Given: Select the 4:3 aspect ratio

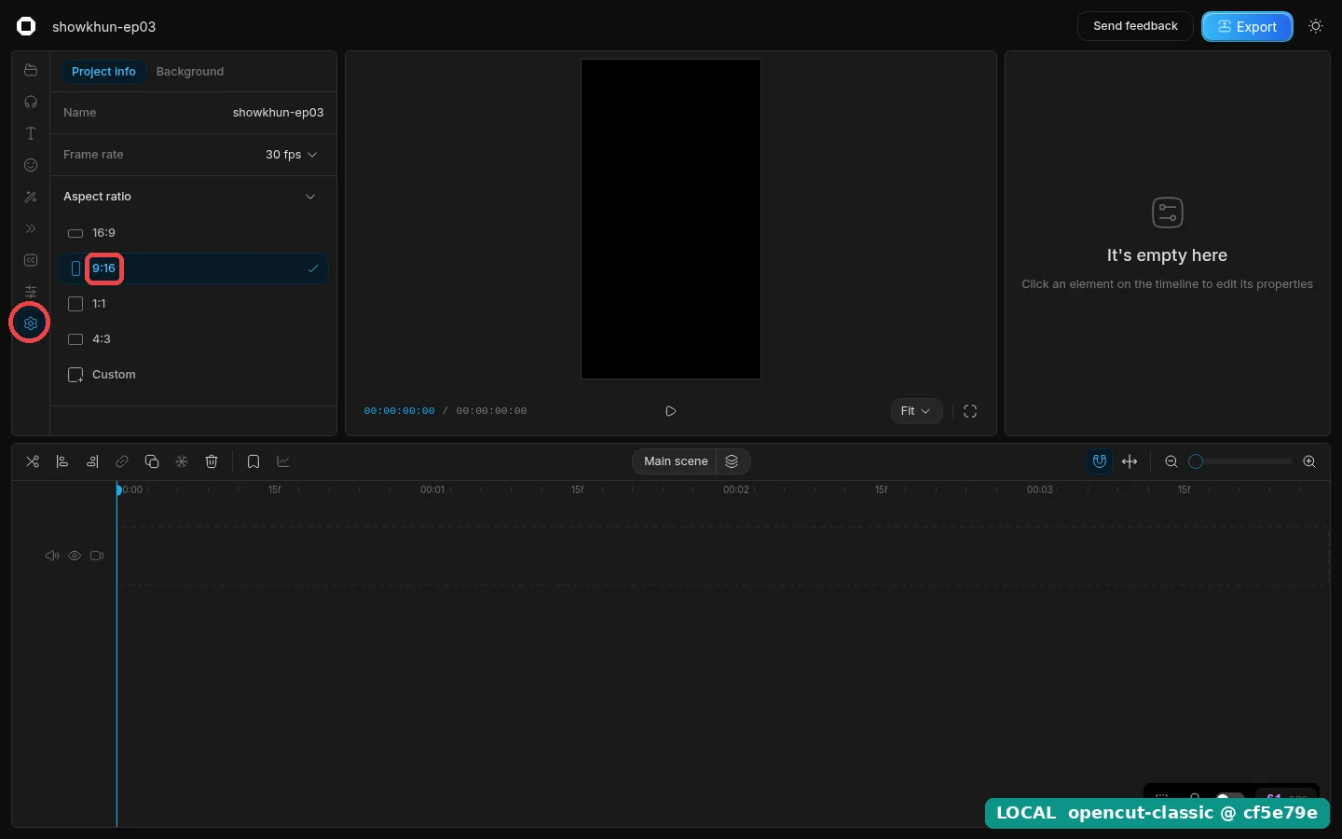Looking at the screenshot, I should click(x=194, y=339).
